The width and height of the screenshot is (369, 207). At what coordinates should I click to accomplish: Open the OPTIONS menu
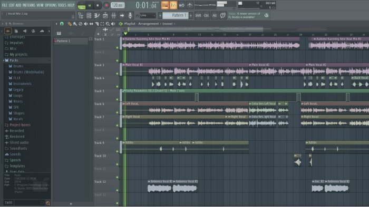51,5
